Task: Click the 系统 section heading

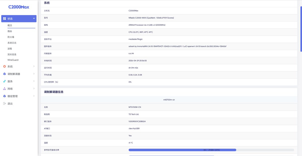Action: tap(47, 3)
